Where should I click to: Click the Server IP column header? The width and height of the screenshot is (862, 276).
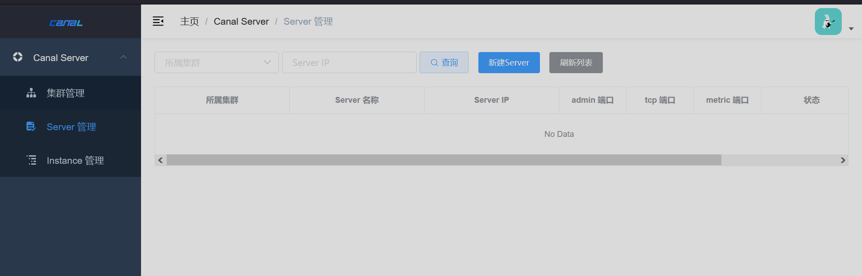[x=491, y=100]
